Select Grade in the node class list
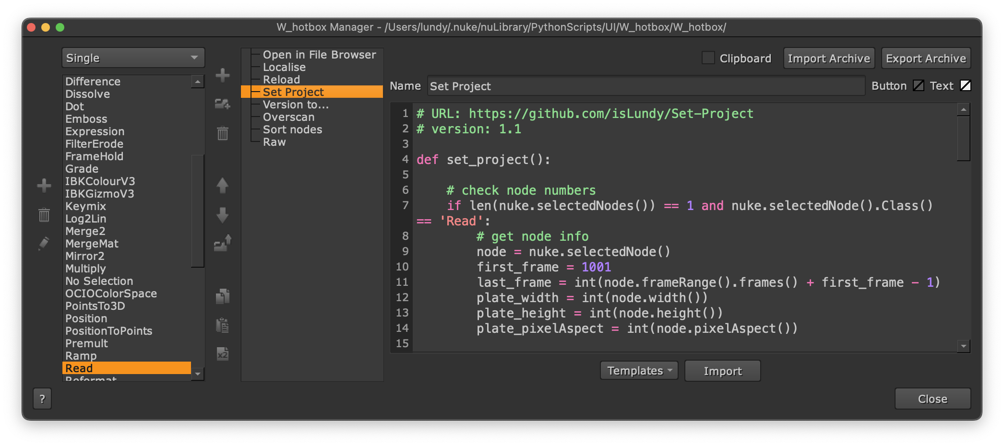This screenshot has width=1004, height=446. [82, 169]
